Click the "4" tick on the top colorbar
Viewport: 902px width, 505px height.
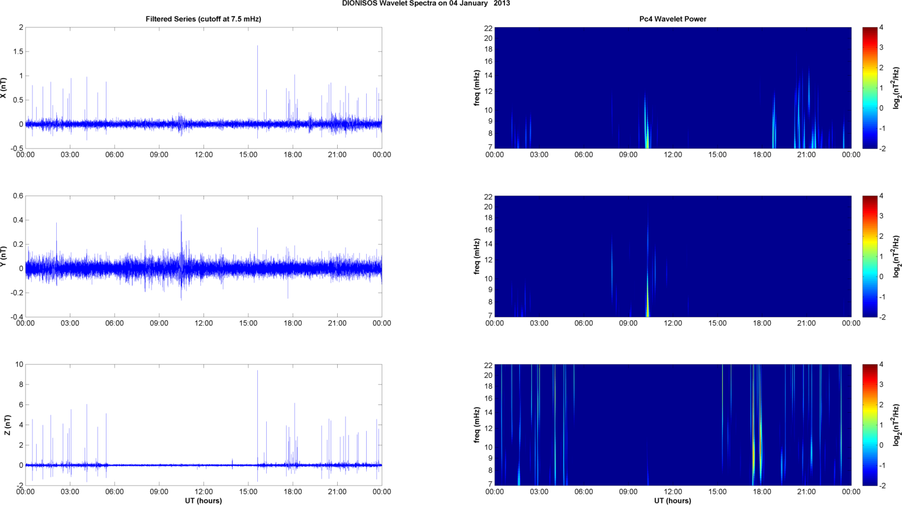pyautogui.click(x=881, y=27)
